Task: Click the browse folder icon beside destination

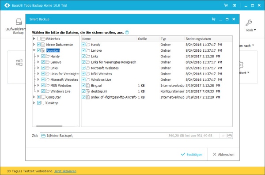Action: [229, 136]
